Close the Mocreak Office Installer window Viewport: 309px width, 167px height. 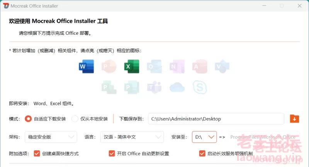point(300,6)
